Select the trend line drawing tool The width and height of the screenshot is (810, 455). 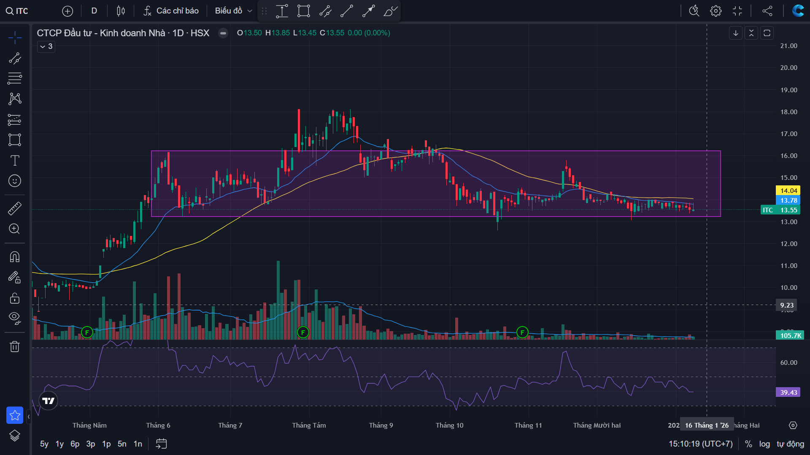[15, 58]
